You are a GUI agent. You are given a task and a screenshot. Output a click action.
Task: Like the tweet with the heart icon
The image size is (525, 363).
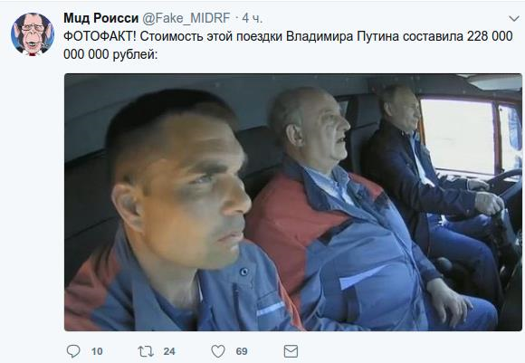pos(218,351)
